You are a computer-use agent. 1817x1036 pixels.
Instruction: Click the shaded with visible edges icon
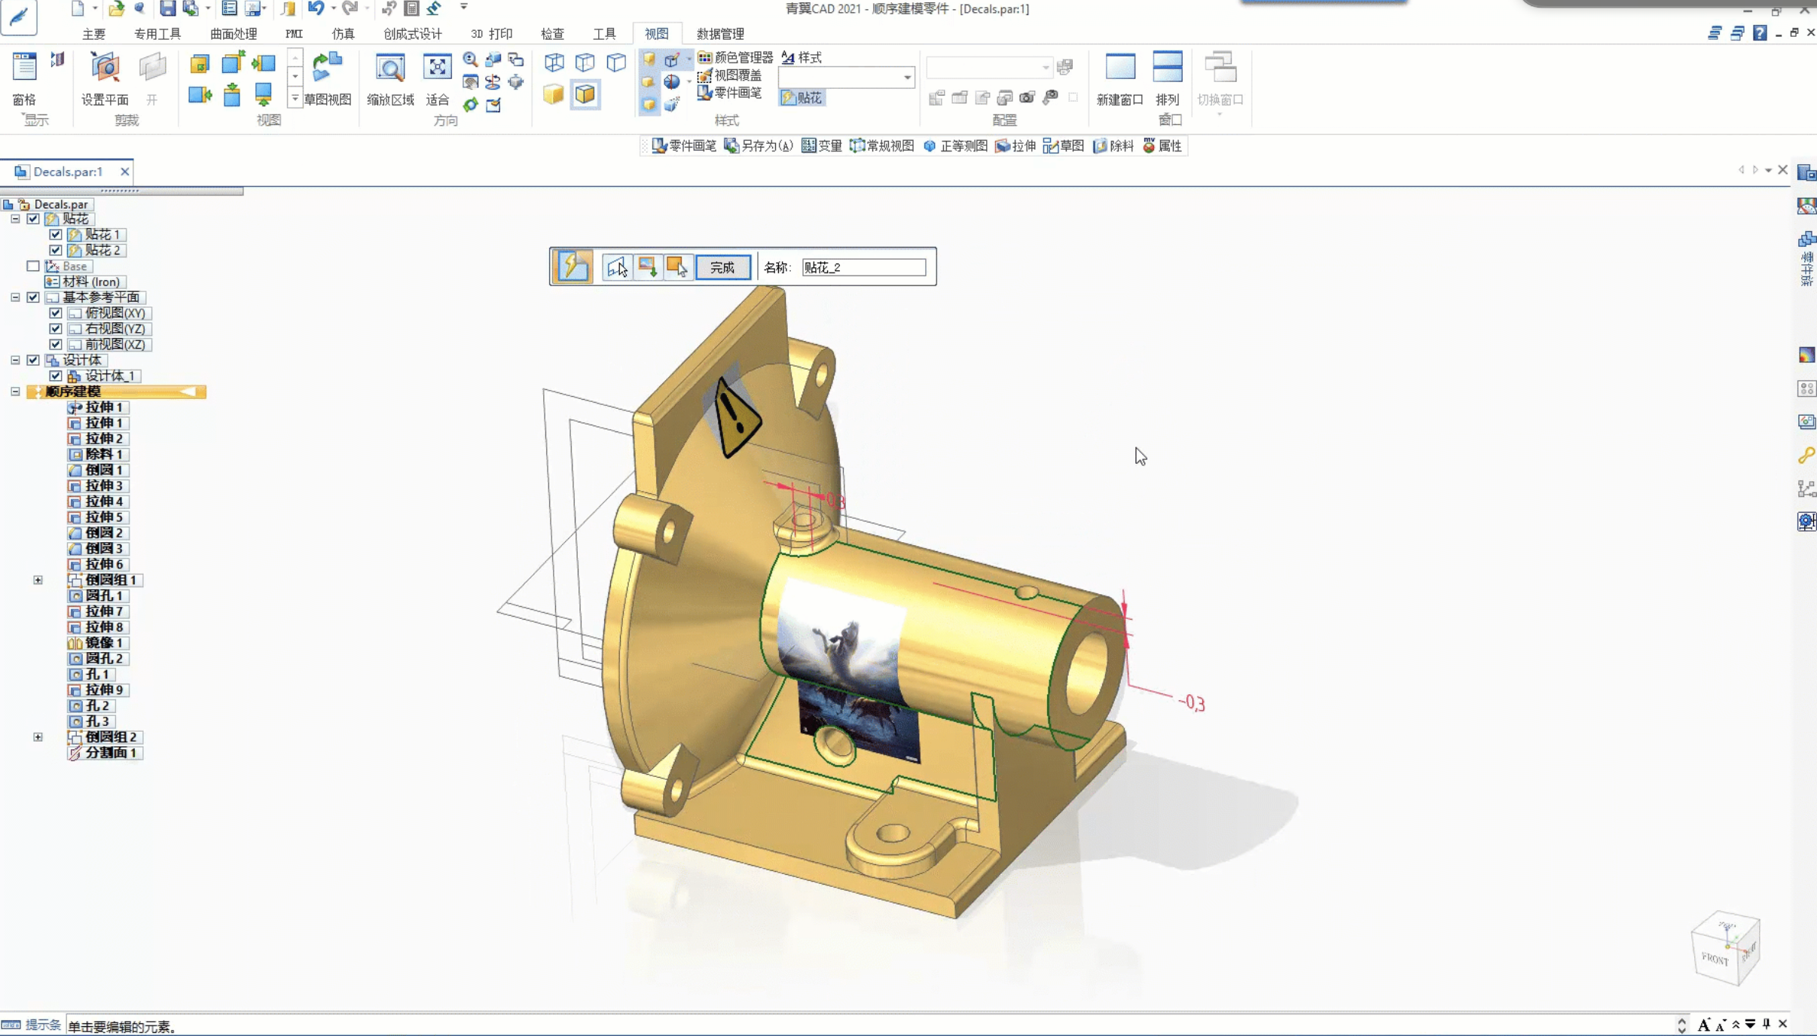click(x=585, y=94)
